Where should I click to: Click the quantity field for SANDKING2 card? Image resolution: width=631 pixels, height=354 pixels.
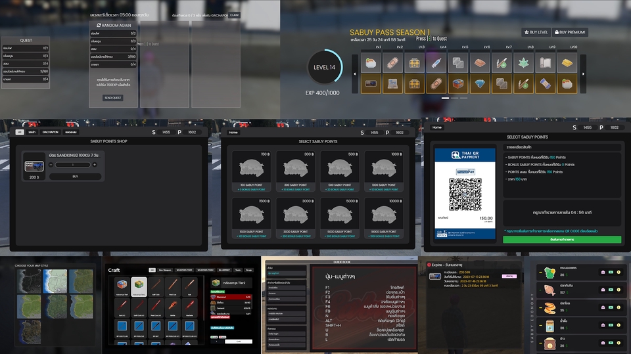pyautogui.click(x=73, y=165)
